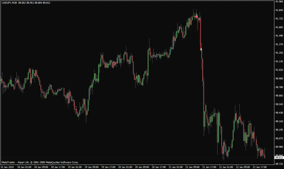This screenshot has width=284, height=169.
Task: Click the 90.545 price axis label
Action: click(279, 104)
